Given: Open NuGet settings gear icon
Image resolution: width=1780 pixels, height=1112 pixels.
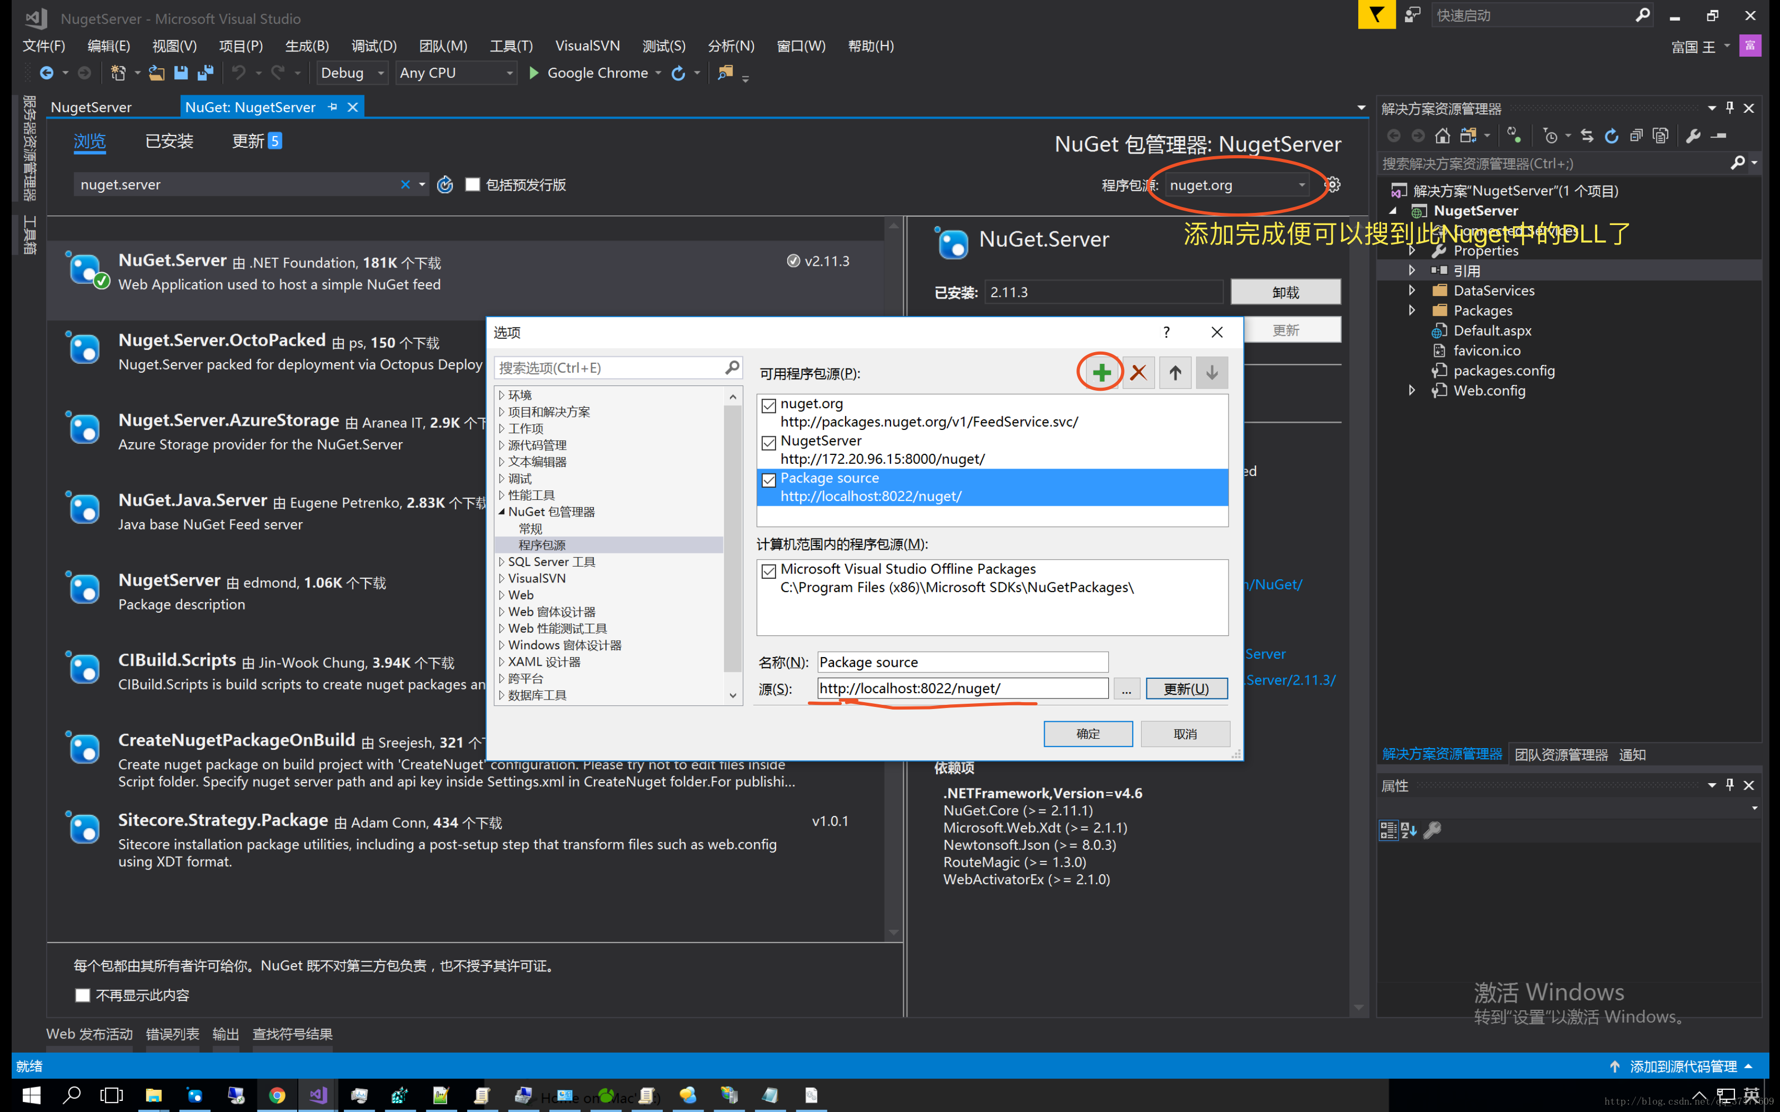Looking at the screenshot, I should (x=1332, y=185).
